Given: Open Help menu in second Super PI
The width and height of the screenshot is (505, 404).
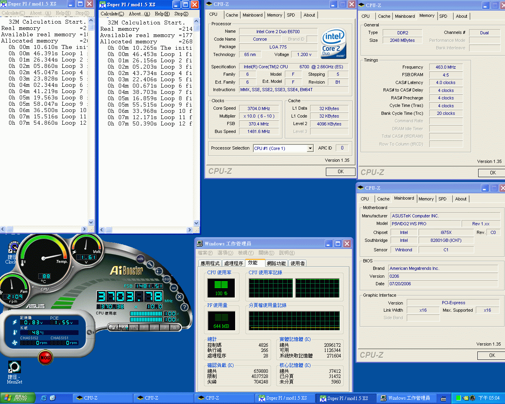Looking at the screenshot, I should pyautogui.click(x=162, y=14).
